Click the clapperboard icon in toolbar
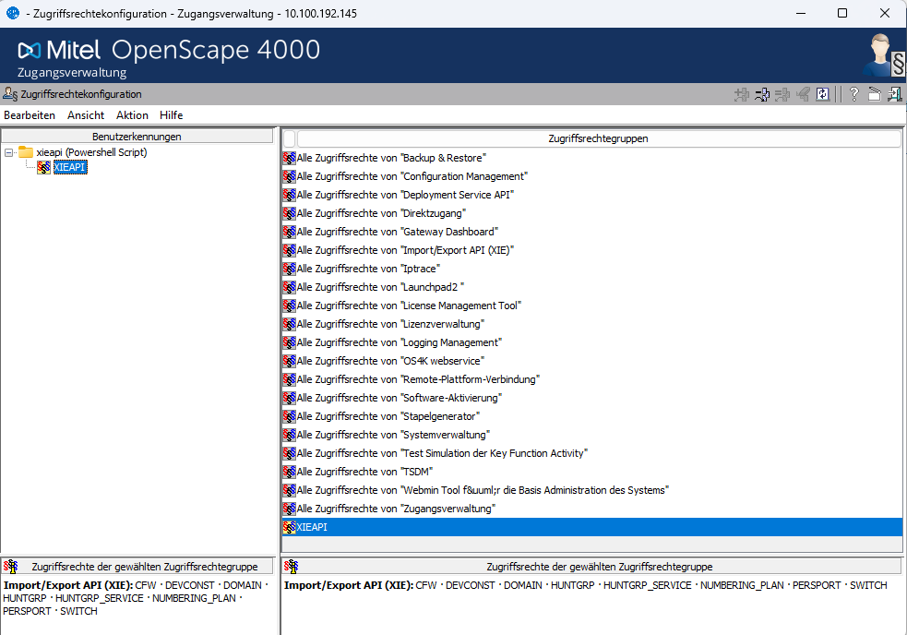Image resolution: width=907 pixels, height=635 pixels. pos(874,94)
